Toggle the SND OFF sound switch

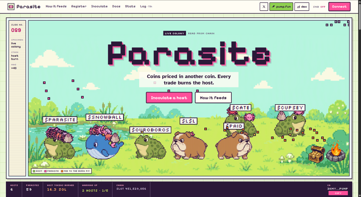[x=319, y=7]
